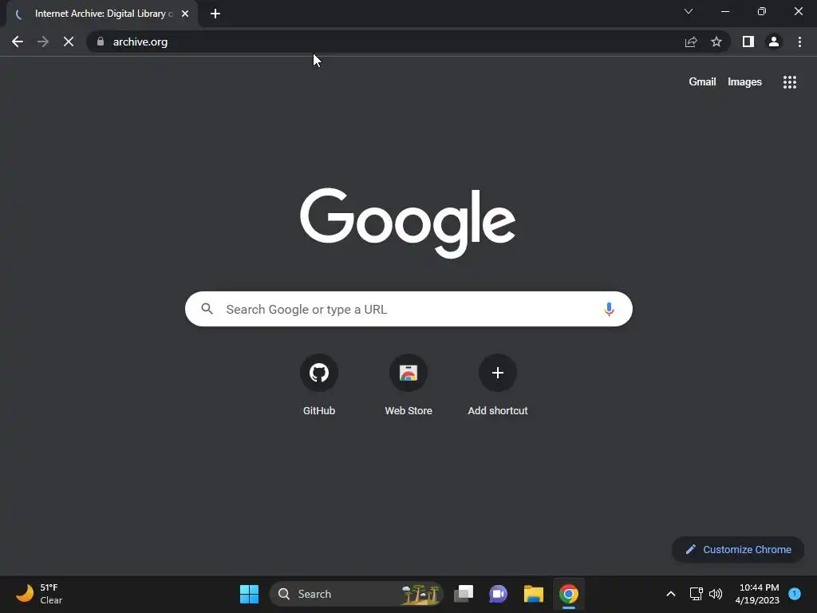
Task: Click the Chrome icon on the taskbar
Action: tap(569, 594)
